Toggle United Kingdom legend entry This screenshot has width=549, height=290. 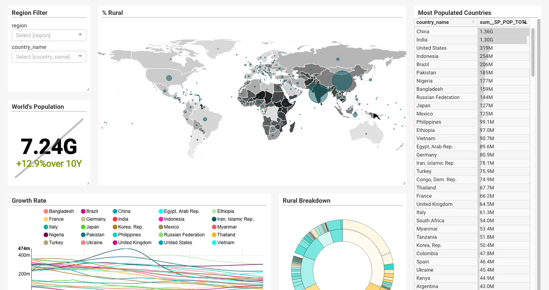[132, 243]
